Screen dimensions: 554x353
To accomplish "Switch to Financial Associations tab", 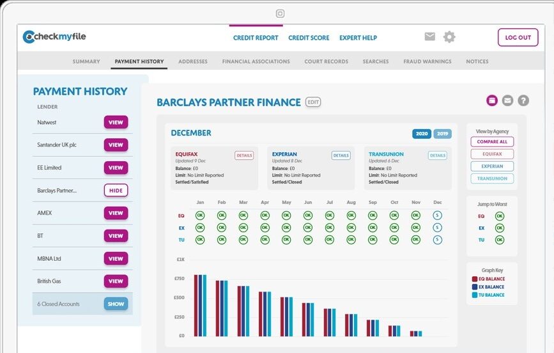I will 256,61.
